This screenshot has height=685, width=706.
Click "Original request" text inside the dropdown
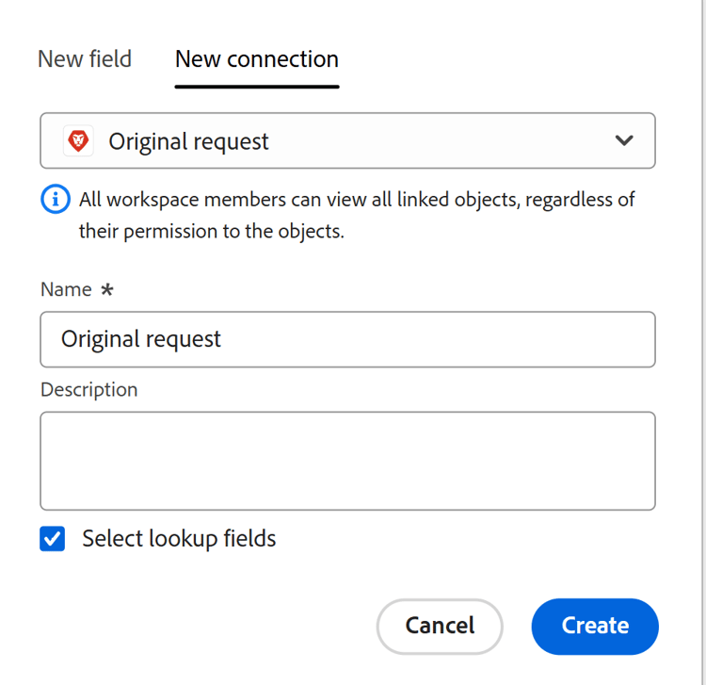(x=188, y=141)
